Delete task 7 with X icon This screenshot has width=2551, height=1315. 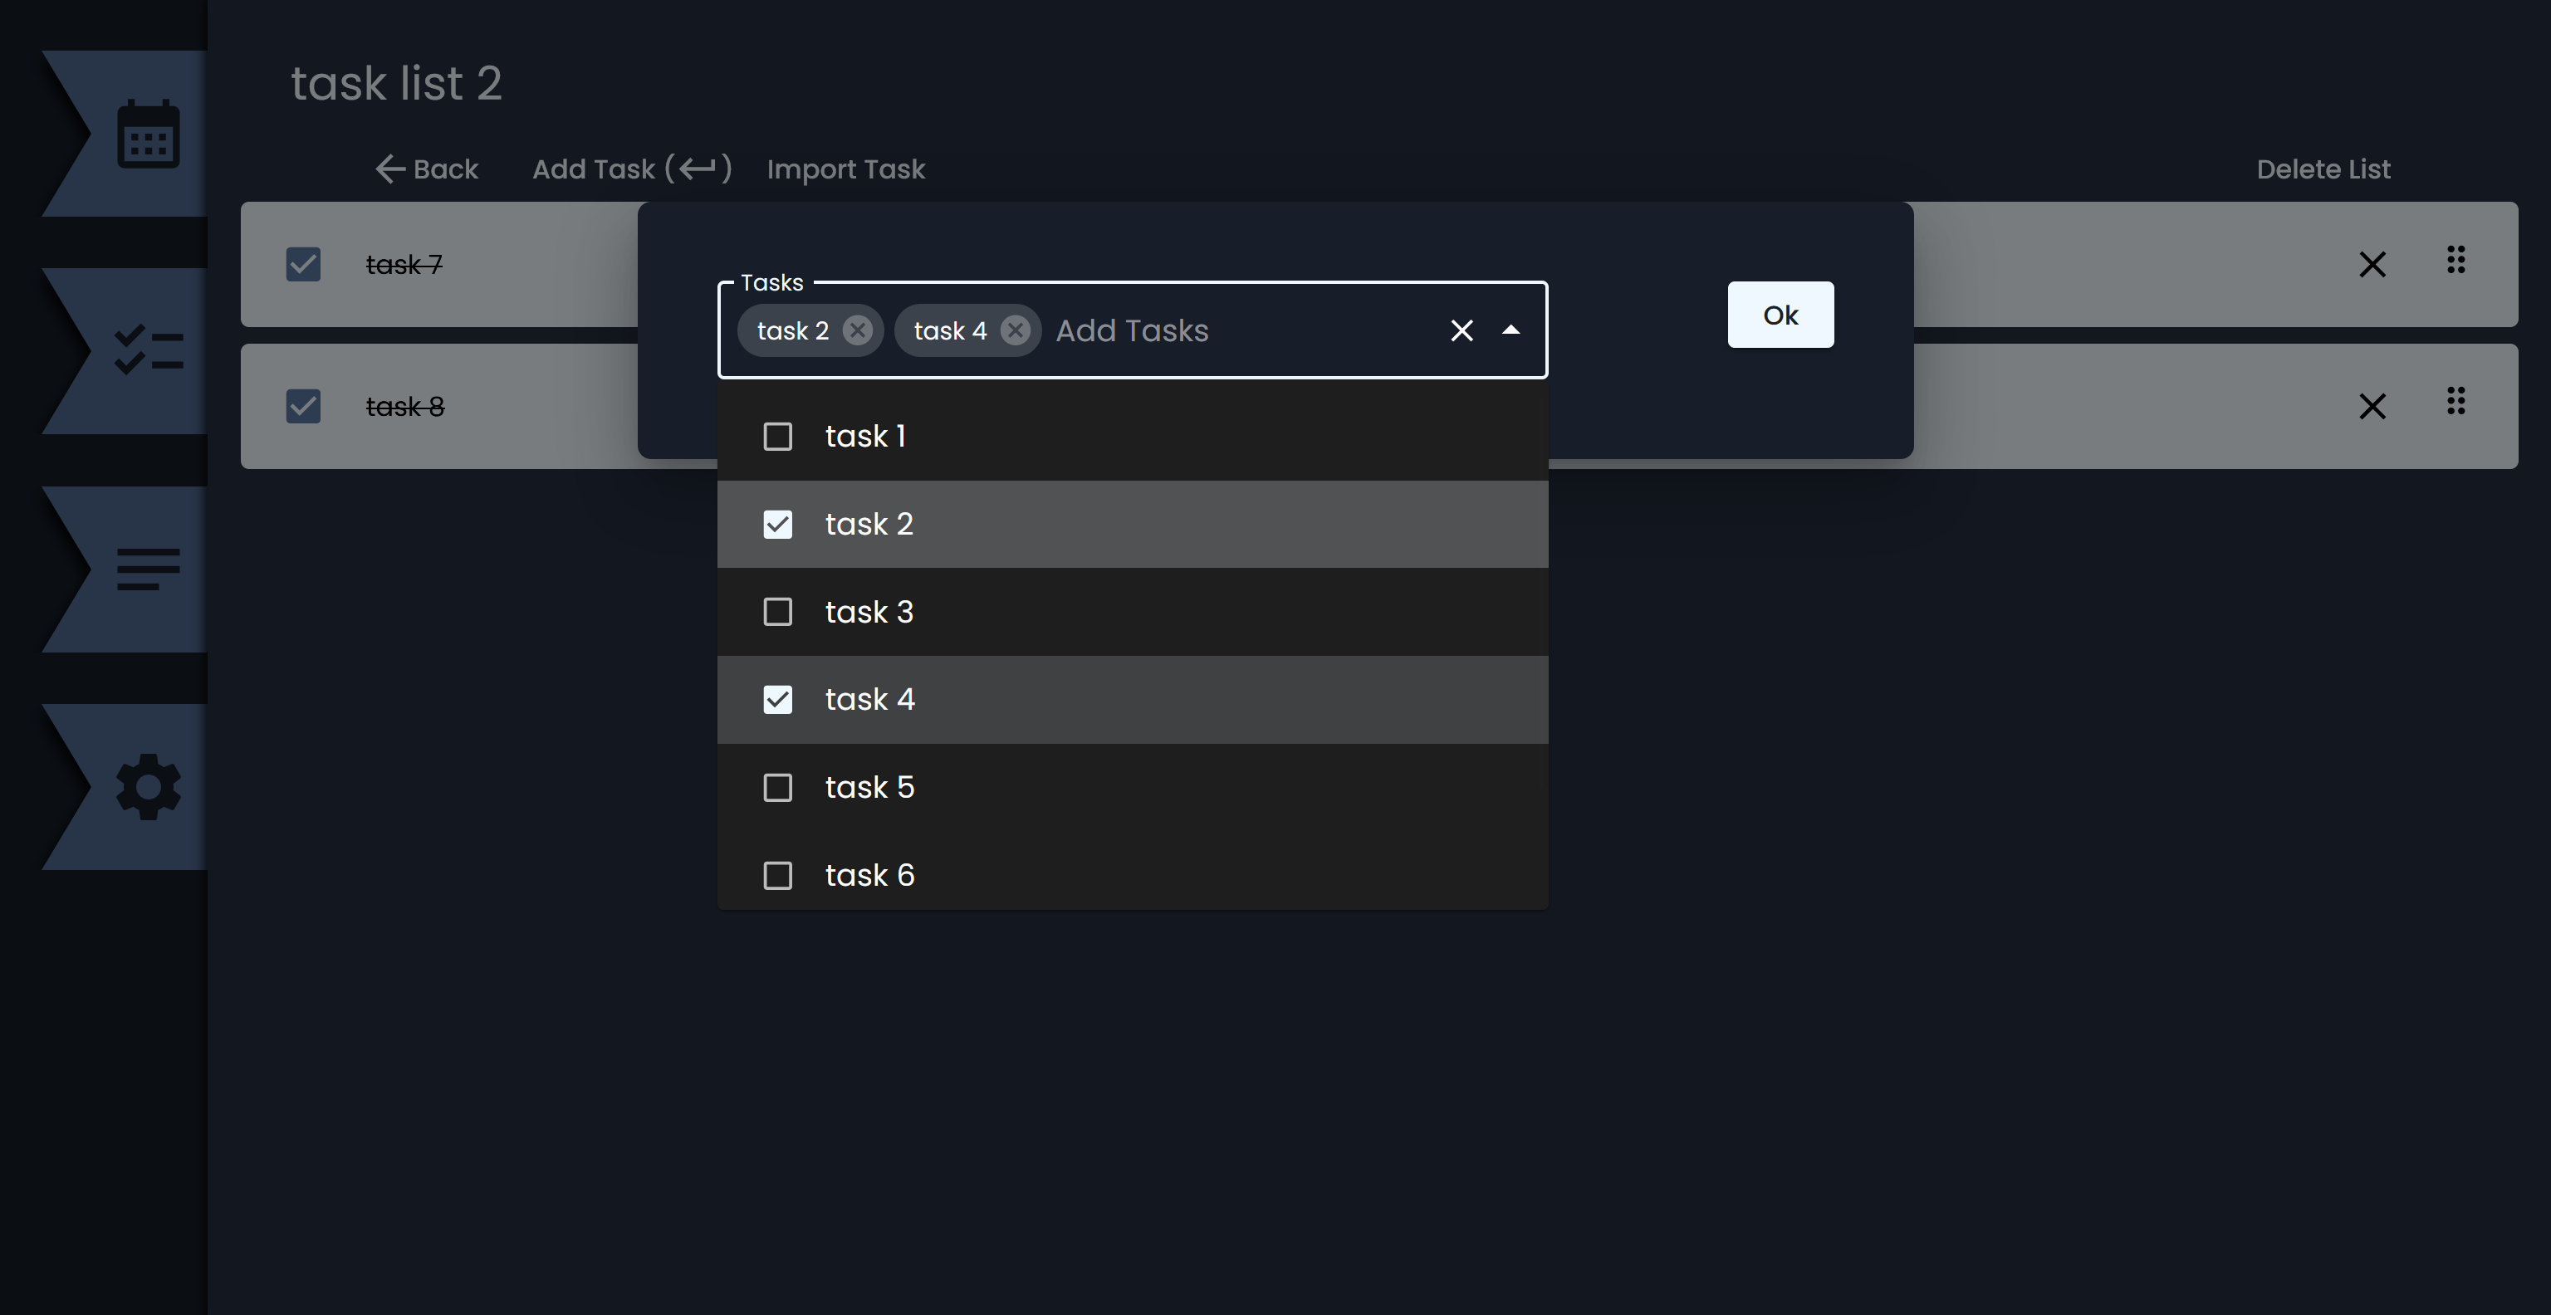pos(2372,264)
